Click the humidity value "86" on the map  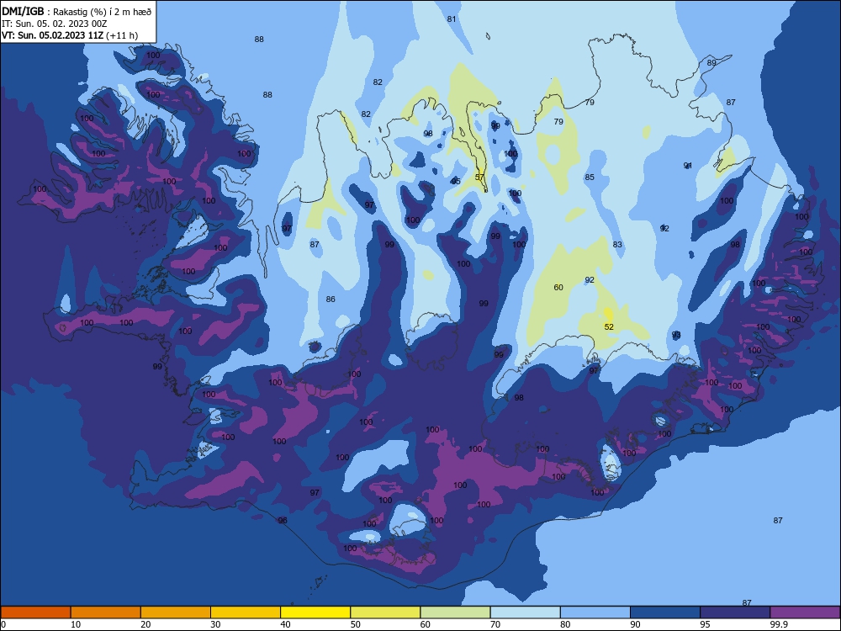[x=331, y=300]
